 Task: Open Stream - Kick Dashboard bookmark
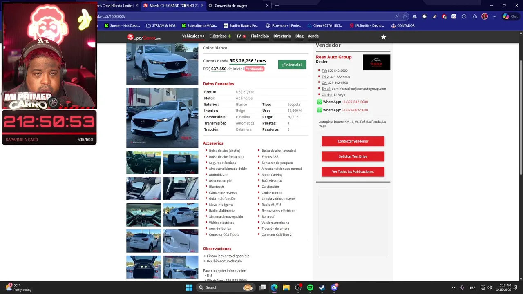[x=122, y=25]
